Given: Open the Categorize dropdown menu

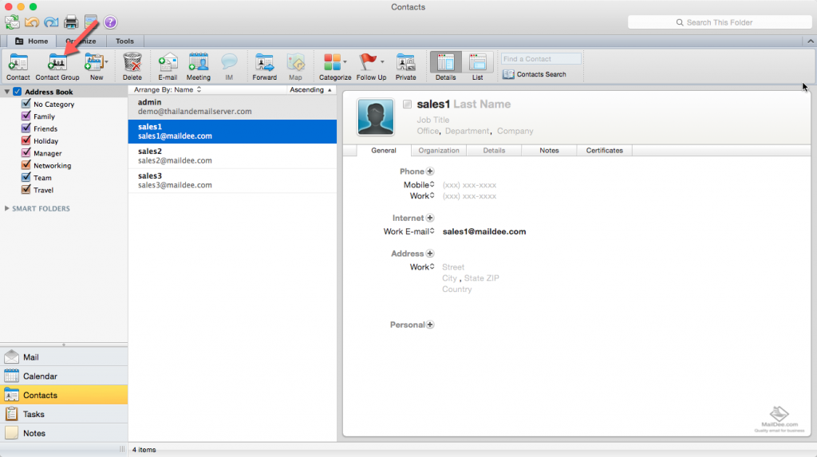Looking at the screenshot, I should coord(345,62).
